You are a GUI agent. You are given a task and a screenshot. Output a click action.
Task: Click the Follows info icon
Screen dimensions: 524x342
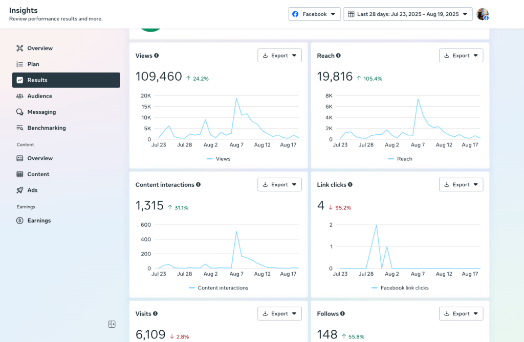coord(343,314)
